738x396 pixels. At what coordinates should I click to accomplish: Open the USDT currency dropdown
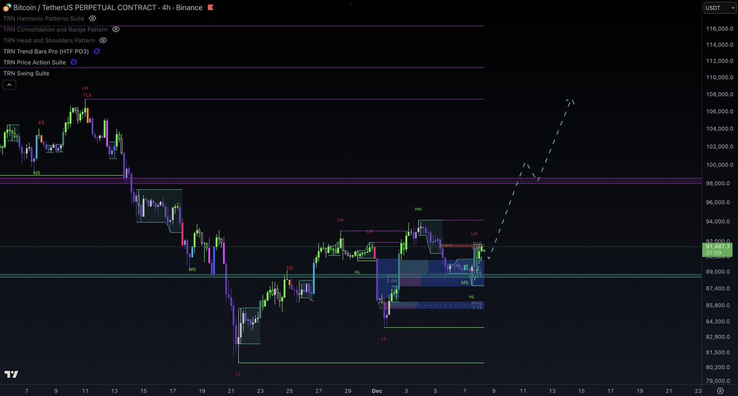[718, 7]
